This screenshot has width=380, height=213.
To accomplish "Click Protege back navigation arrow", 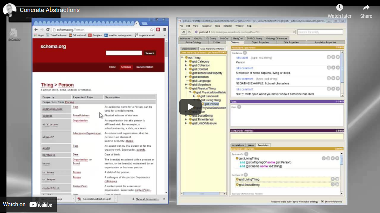I will (184, 32).
